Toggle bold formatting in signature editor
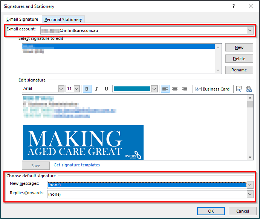The image size is (260, 219). (87, 89)
